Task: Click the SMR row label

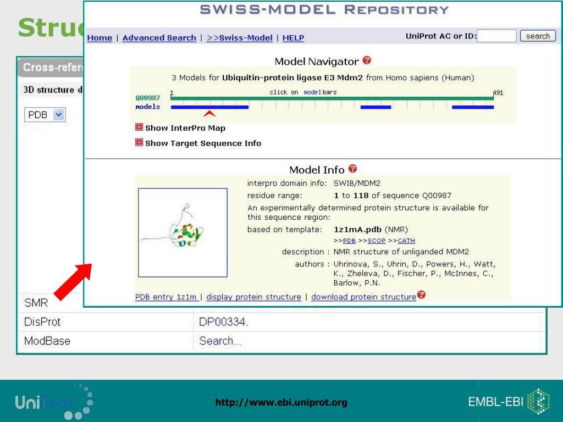Action: pyautogui.click(x=36, y=303)
